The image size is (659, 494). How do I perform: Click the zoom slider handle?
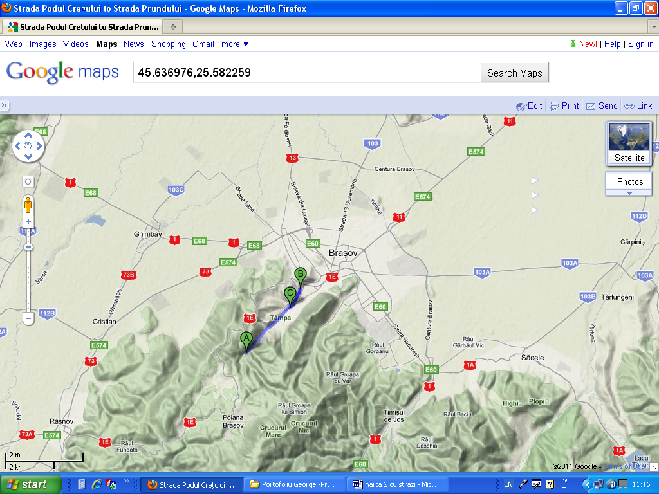(28, 247)
